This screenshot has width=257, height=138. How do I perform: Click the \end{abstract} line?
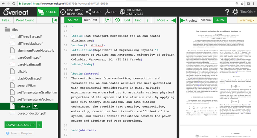click(83, 130)
